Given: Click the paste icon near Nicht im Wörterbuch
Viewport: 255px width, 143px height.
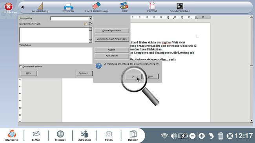Looking at the screenshot, I should pos(86,24).
